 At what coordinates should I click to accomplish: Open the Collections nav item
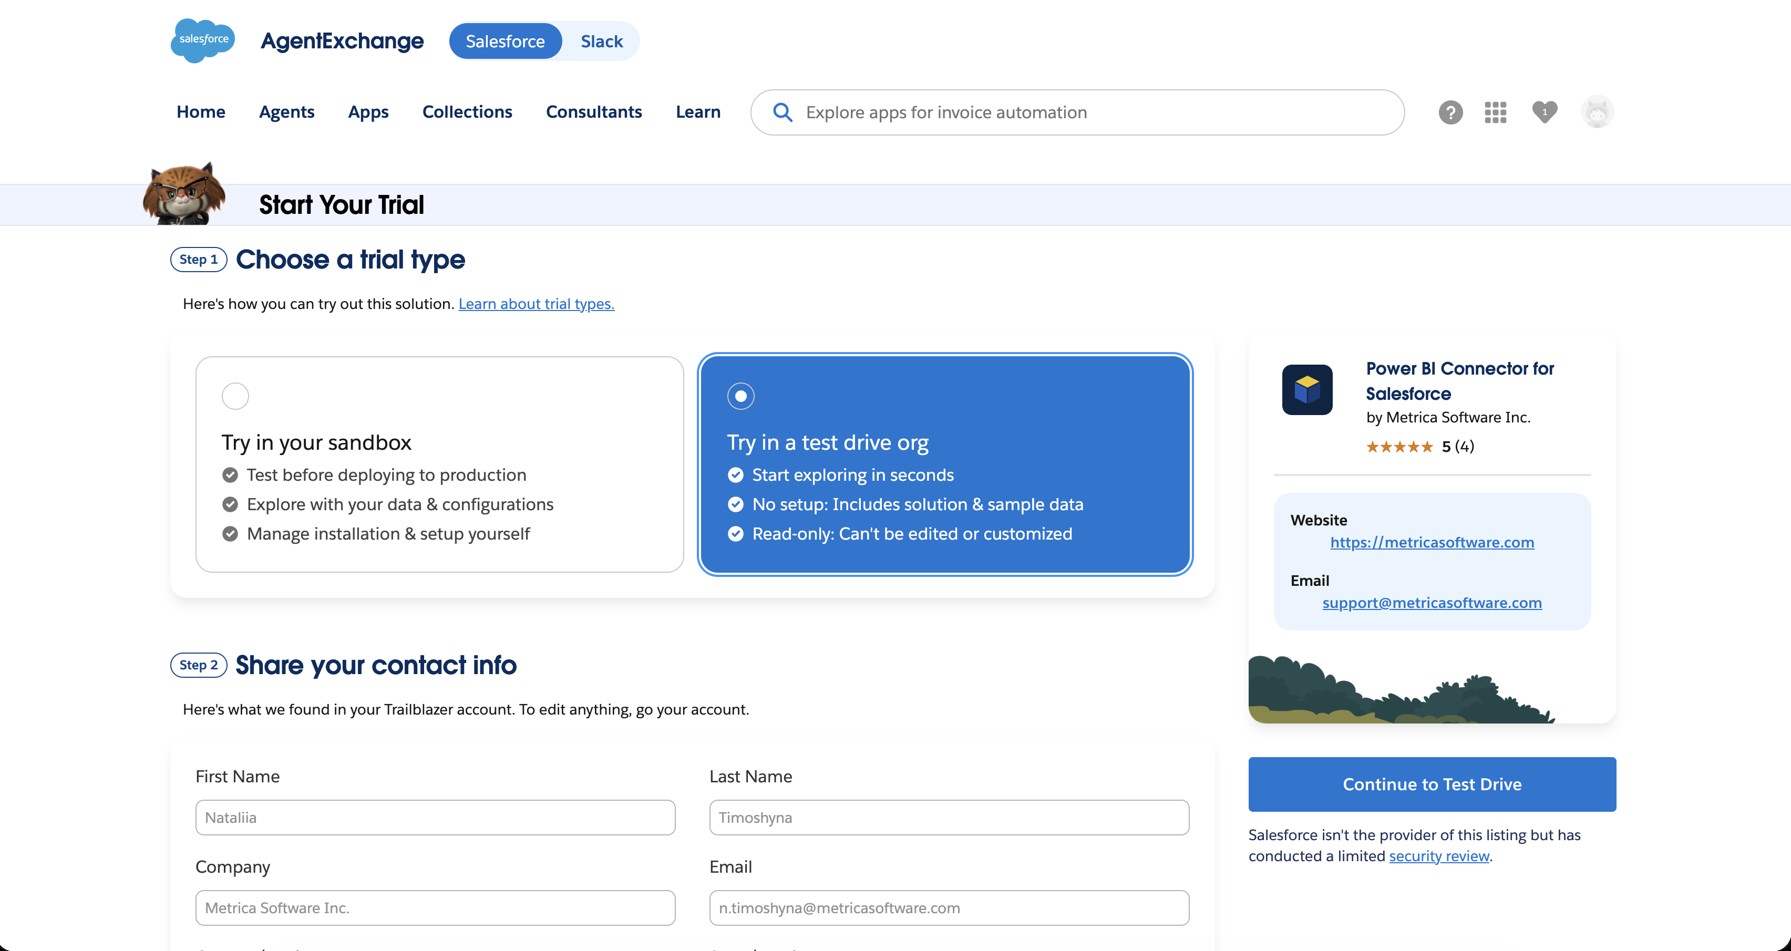[x=467, y=112]
